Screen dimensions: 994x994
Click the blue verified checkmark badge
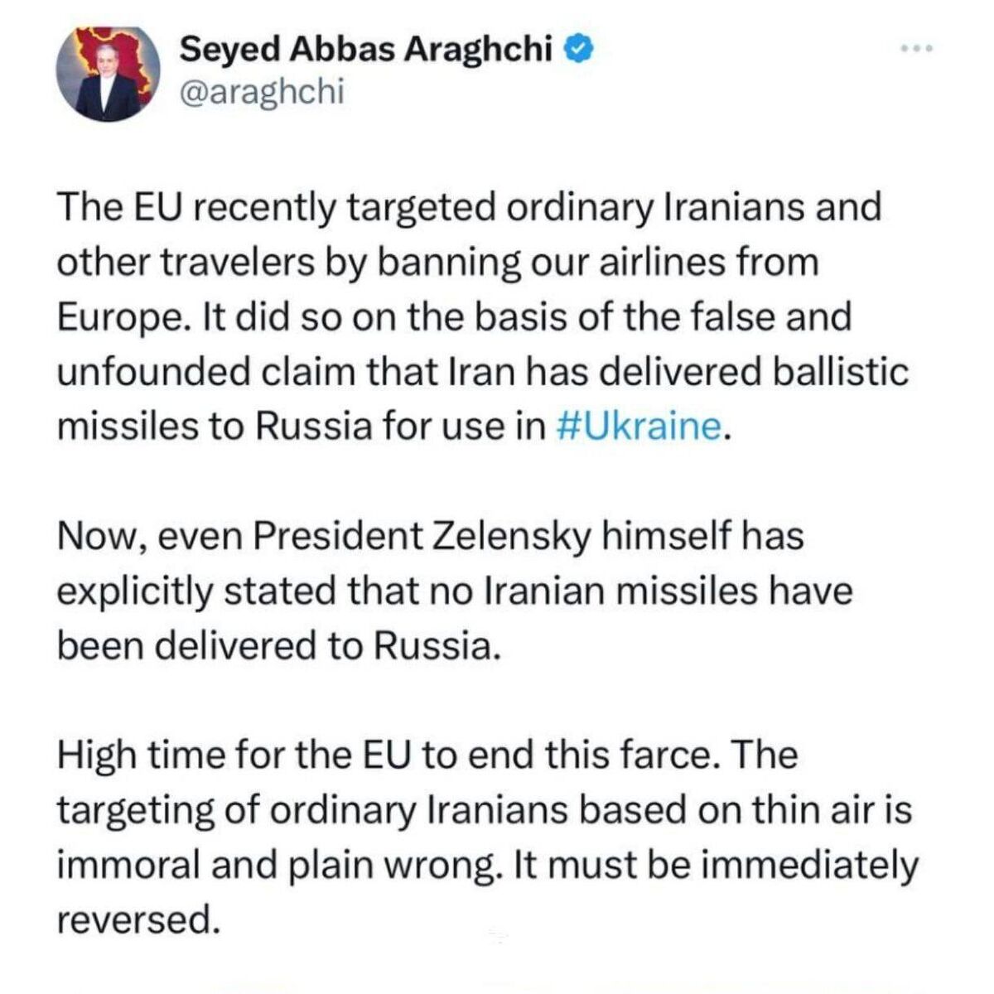pos(577,51)
